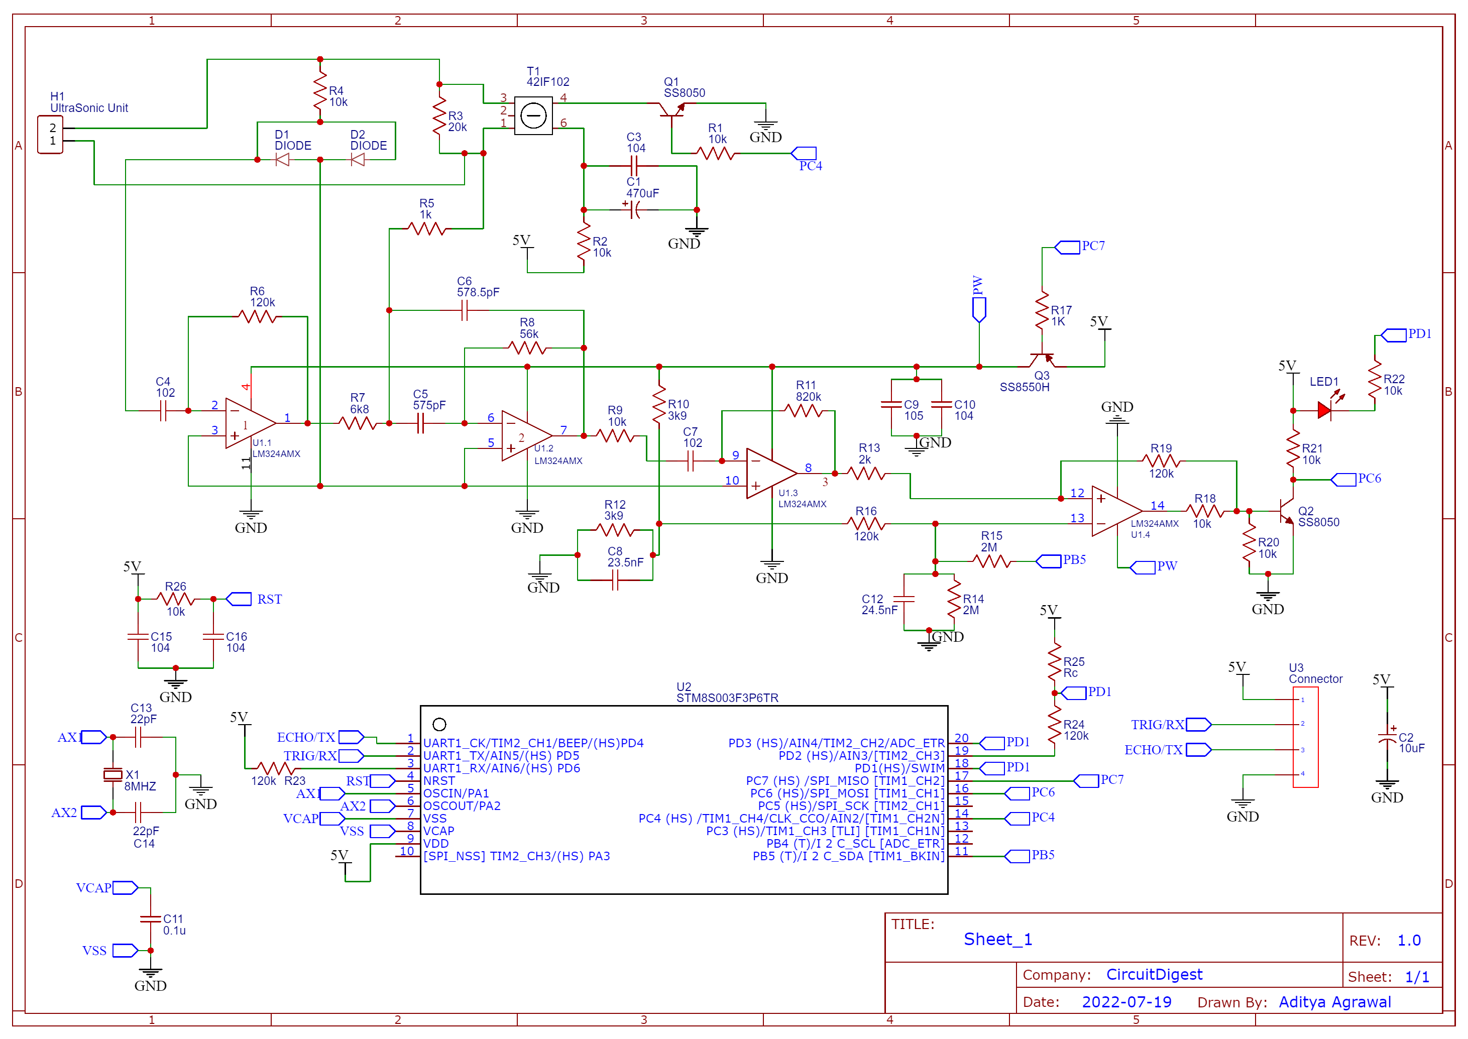Click the 2022-07-19 date value
The height and width of the screenshot is (1039, 1468).
pyautogui.click(x=1126, y=1002)
